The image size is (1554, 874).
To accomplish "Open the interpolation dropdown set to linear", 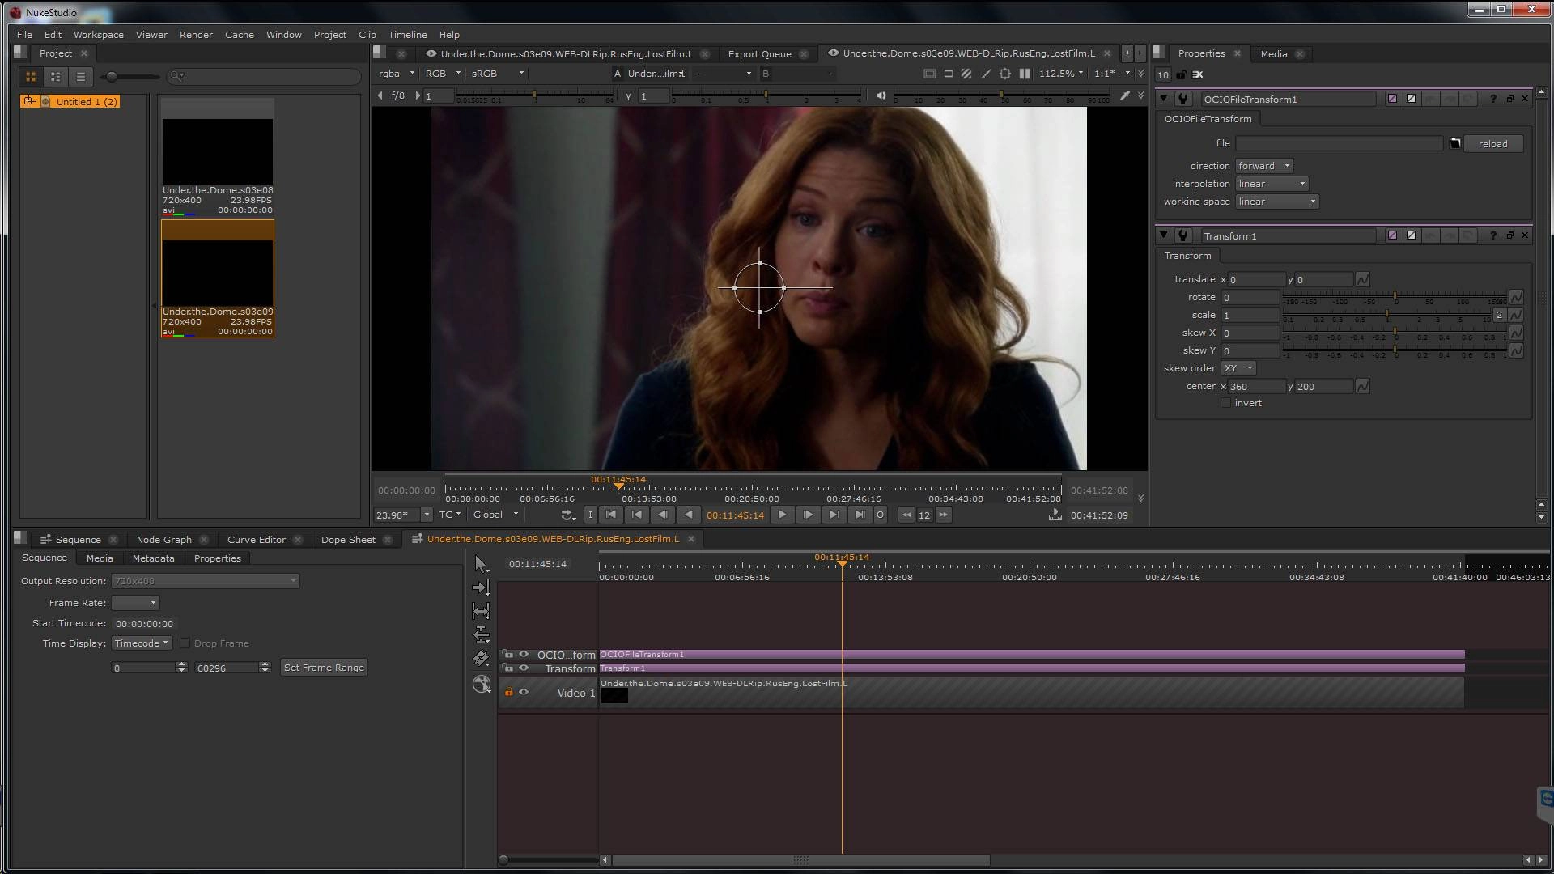I will tap(1272, 184).
